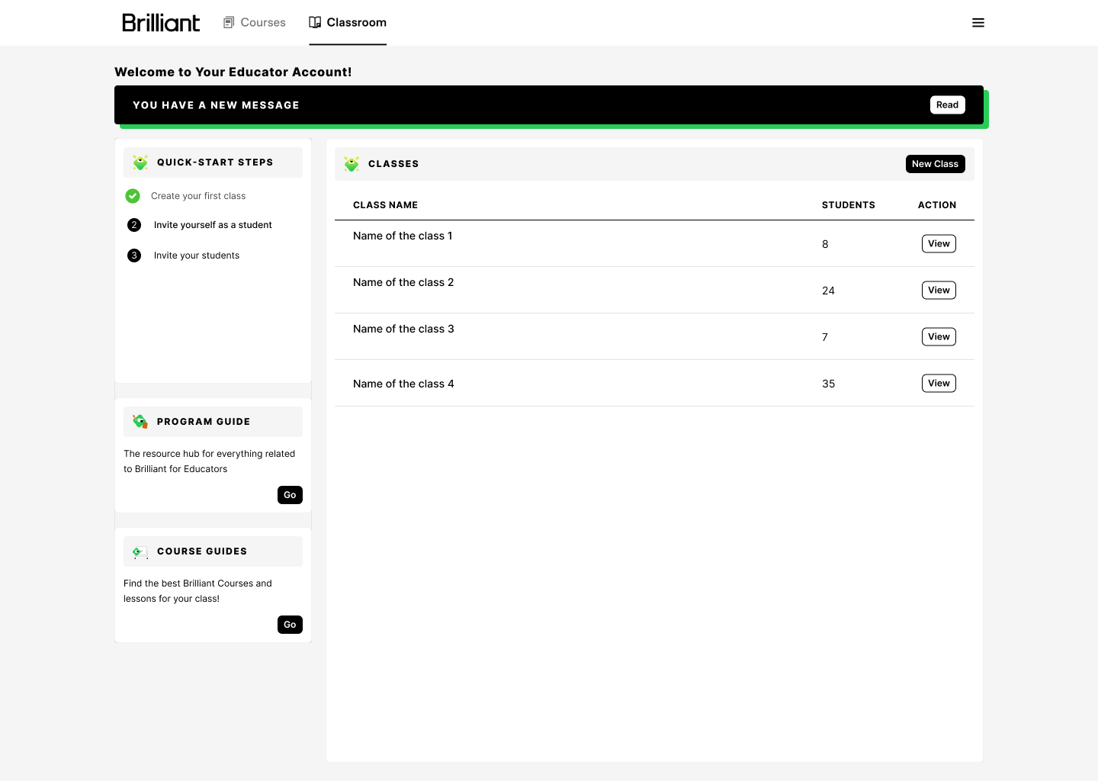The image size is (1098, 781).
Task: Create a New Class
Action: pyautogui.click(x=936, y=164)
